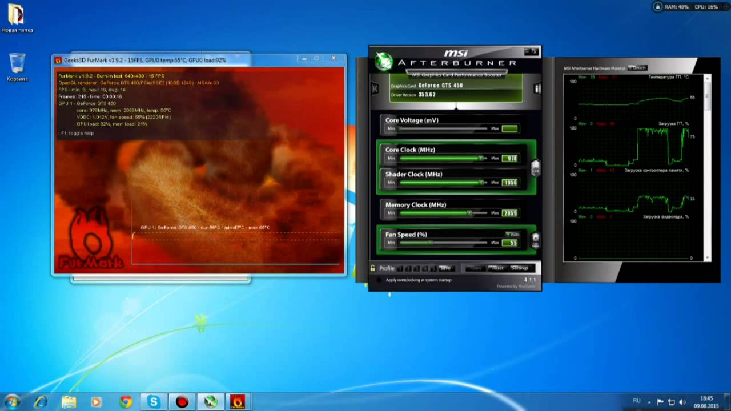Select Afterburner profile slot 4

[424, 268]
